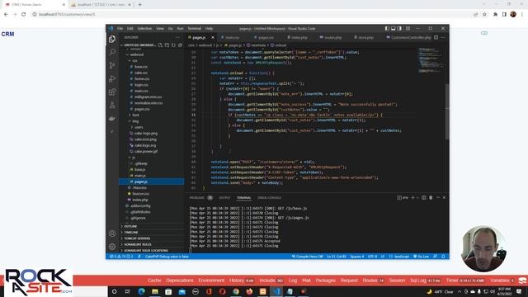
Task: Collapse the img folder
Action: [135, 121]
